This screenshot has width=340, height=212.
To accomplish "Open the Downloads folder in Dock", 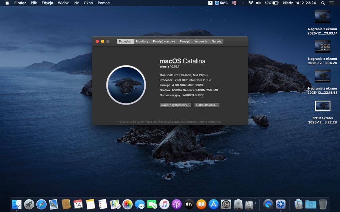I will (310, 204).
